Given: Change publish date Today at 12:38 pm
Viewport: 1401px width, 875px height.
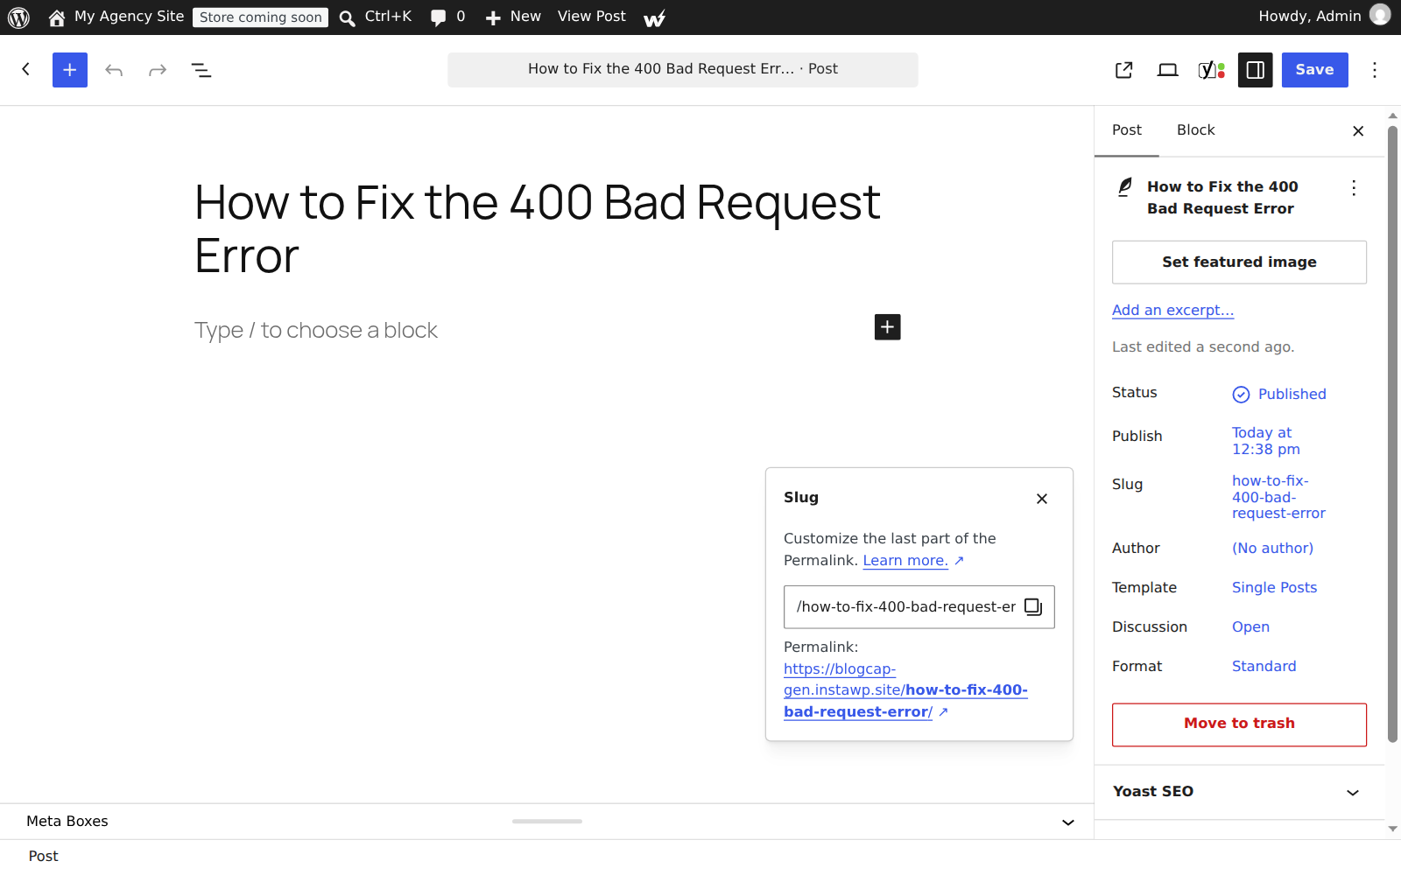Looking at the screenshot, I should coord(1265,441).
